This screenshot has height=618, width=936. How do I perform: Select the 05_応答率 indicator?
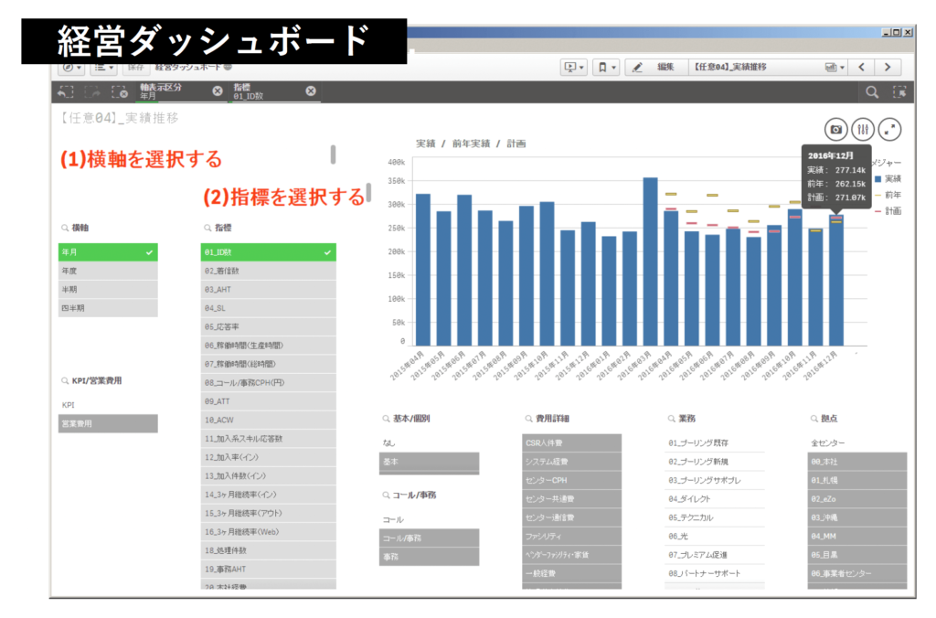tap(269, 326)
